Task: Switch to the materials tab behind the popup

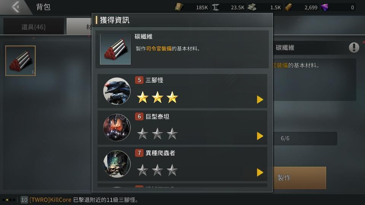Action: tap(79, 27)
